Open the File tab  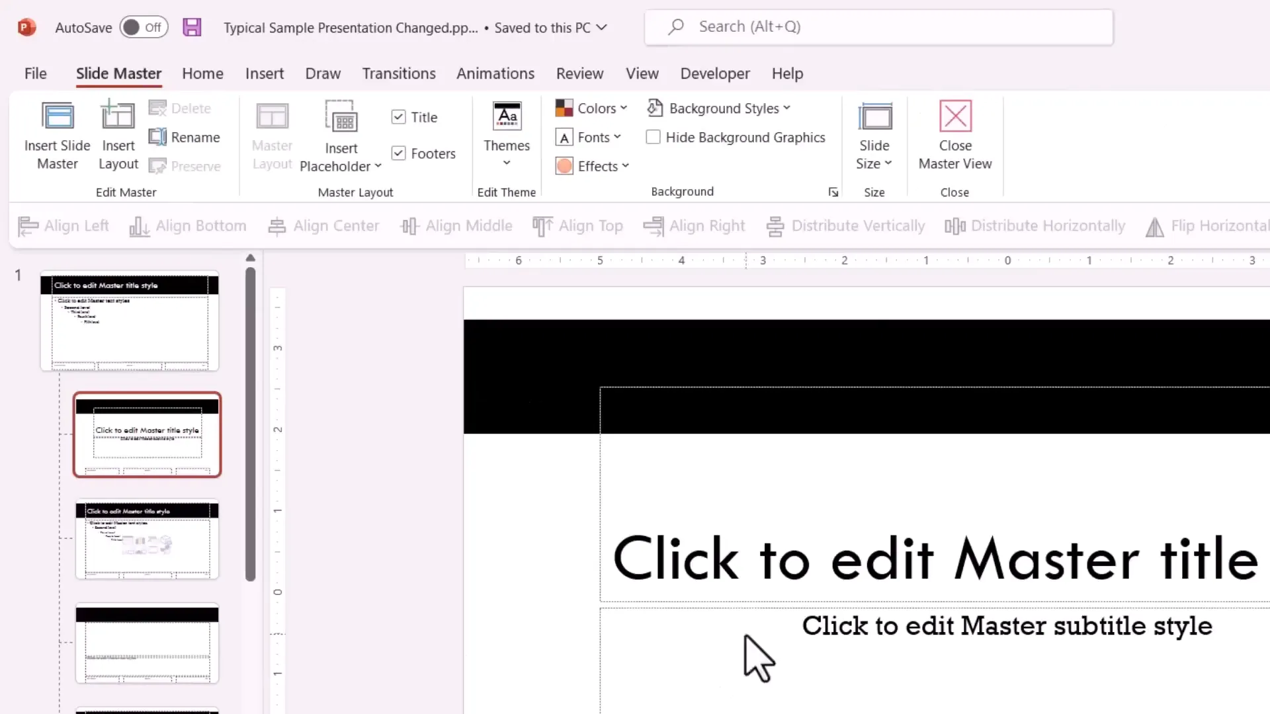tap(36, 73)
